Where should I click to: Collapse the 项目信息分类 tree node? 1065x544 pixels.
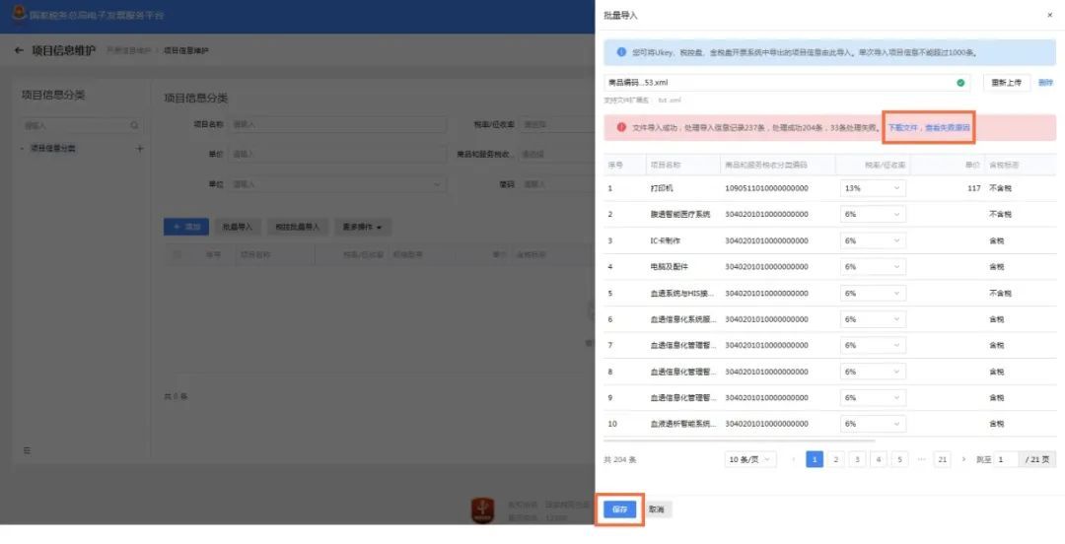[x=23, y=148]
